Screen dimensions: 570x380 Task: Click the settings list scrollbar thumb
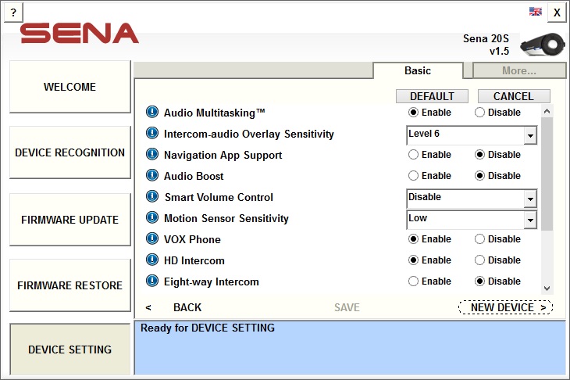[x=547, y=174]
